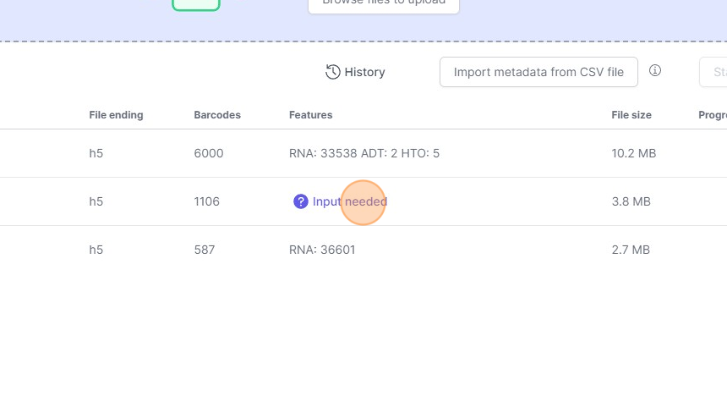Click the Features column header
This screenshot has width=727, height=407.
coord(311,115)
